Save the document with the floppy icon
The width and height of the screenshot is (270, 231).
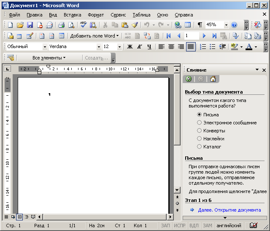(30, 25)
